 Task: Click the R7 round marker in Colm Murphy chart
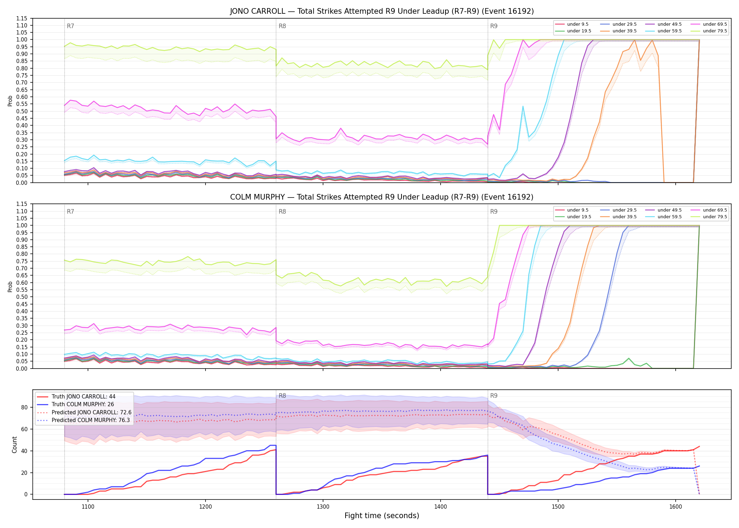click(70, 212)
